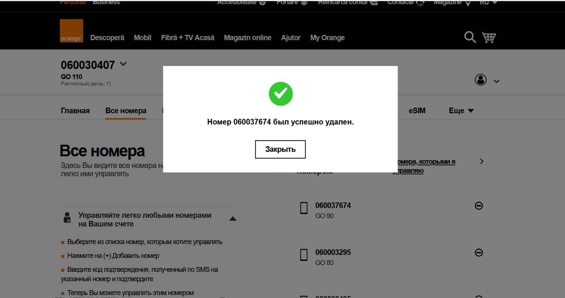The width and height of the screenshot is (565, 298).
Task: Expand the profile account chevron
Action: coord(496,81)
